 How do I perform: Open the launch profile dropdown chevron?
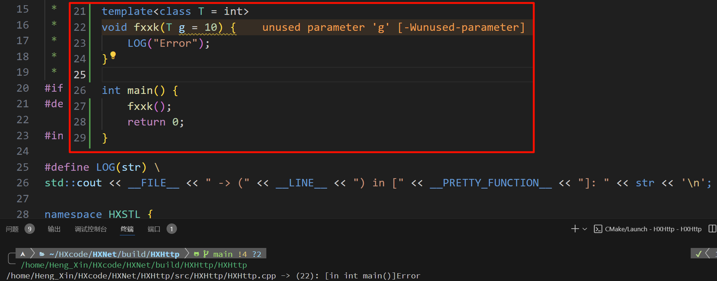585,229
